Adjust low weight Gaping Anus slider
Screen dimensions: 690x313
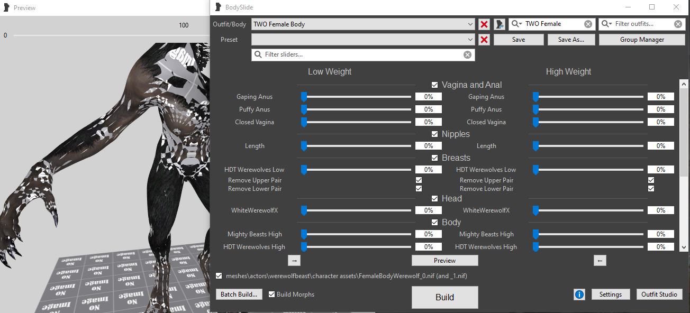[356, 97]
